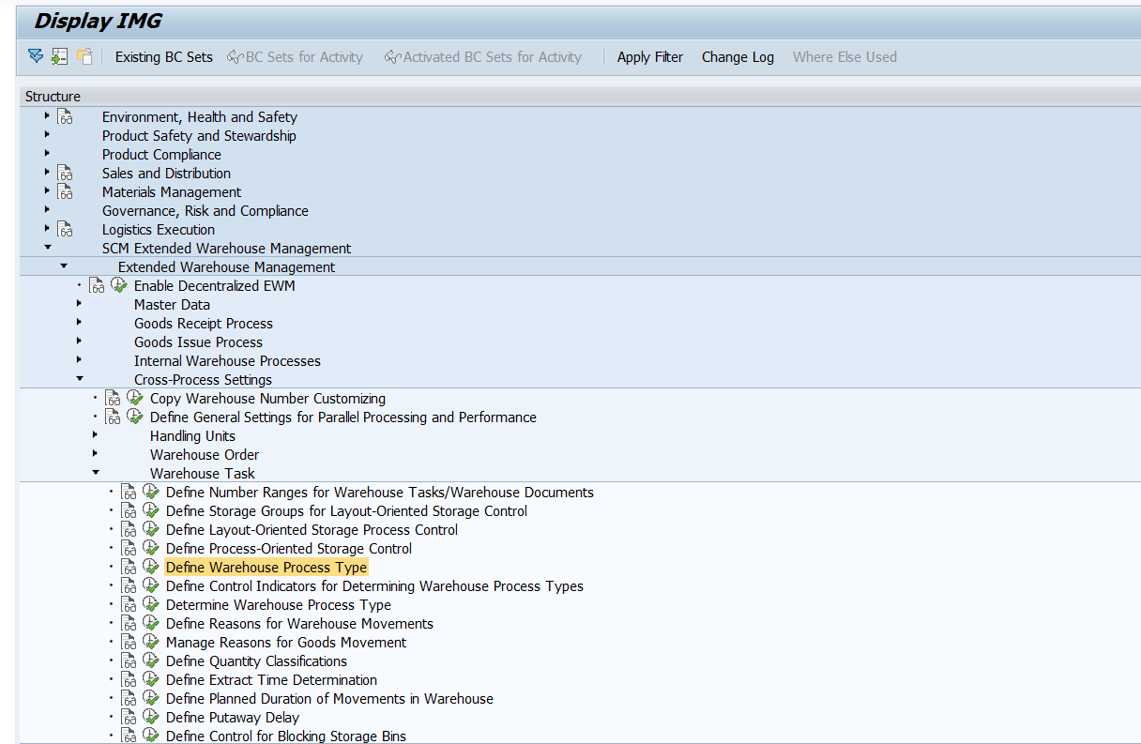
Task: Documentation icon for Define Warehouse Process Type
Action: (129, 568)
